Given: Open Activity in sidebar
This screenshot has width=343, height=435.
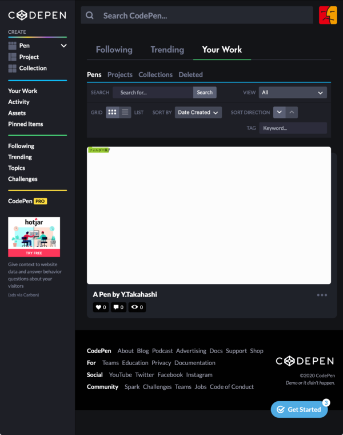Looking at the screenshot, I should point(19,102).
